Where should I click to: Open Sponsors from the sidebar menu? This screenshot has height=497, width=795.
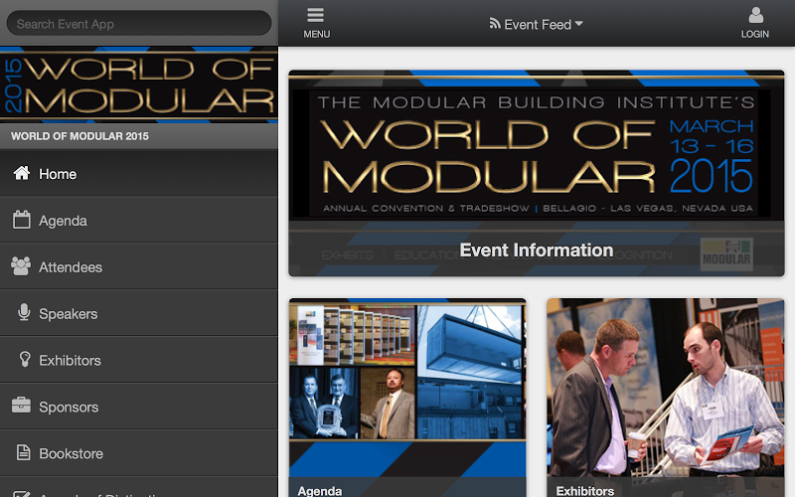(139, 408)
